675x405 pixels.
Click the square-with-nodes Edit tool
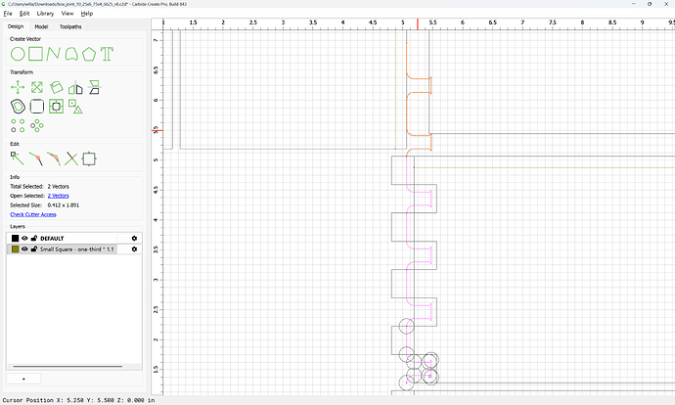pos(89,158)
